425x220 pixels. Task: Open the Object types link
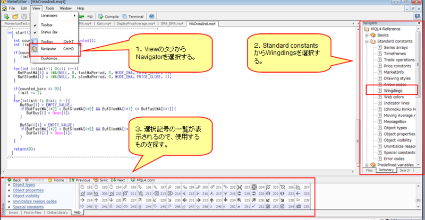coord(24,185)
